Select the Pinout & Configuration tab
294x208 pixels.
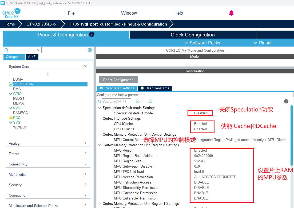pos(66,35)
